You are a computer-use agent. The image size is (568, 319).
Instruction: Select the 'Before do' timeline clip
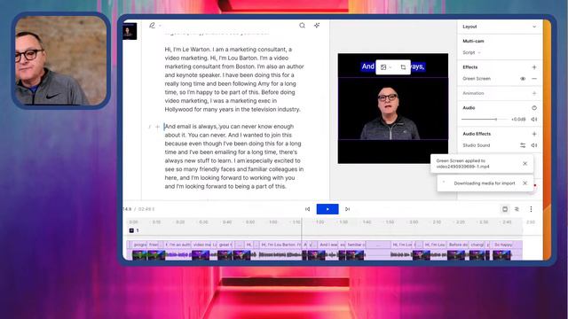(458, 245)
